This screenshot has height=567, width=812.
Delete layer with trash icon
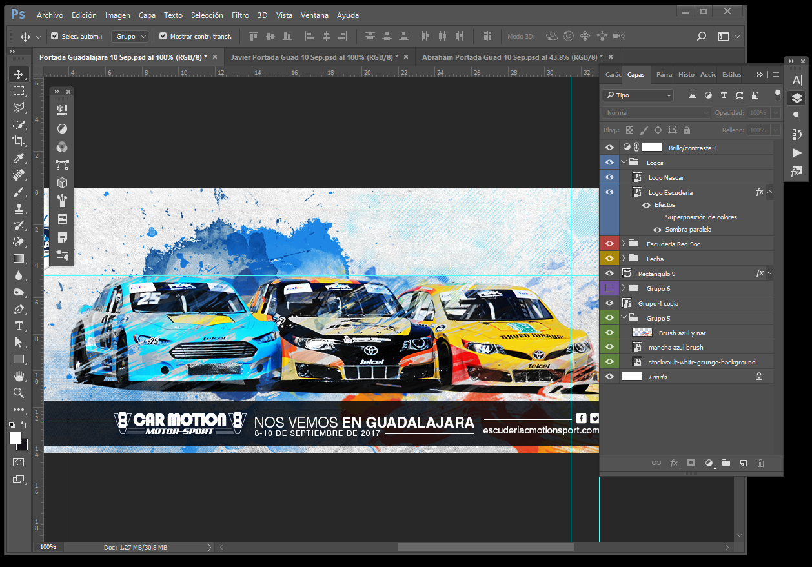pos(760,463)
